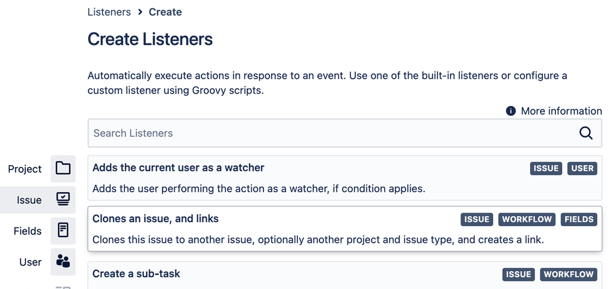Click ISSUE tag on watcher listener
The height and width of the screenshot is (289, 615).
546,168
